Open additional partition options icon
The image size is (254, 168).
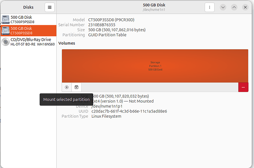[77, 87]
